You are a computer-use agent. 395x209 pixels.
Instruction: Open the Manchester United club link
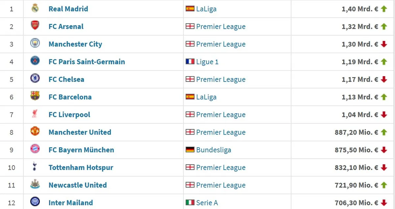pyautogui.click(x=80, y=132)
